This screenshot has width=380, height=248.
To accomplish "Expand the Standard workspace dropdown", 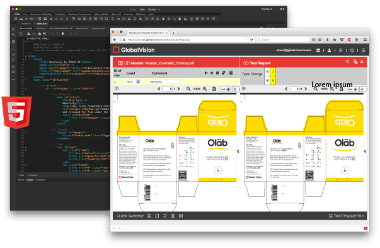I will tap(268, 9).
